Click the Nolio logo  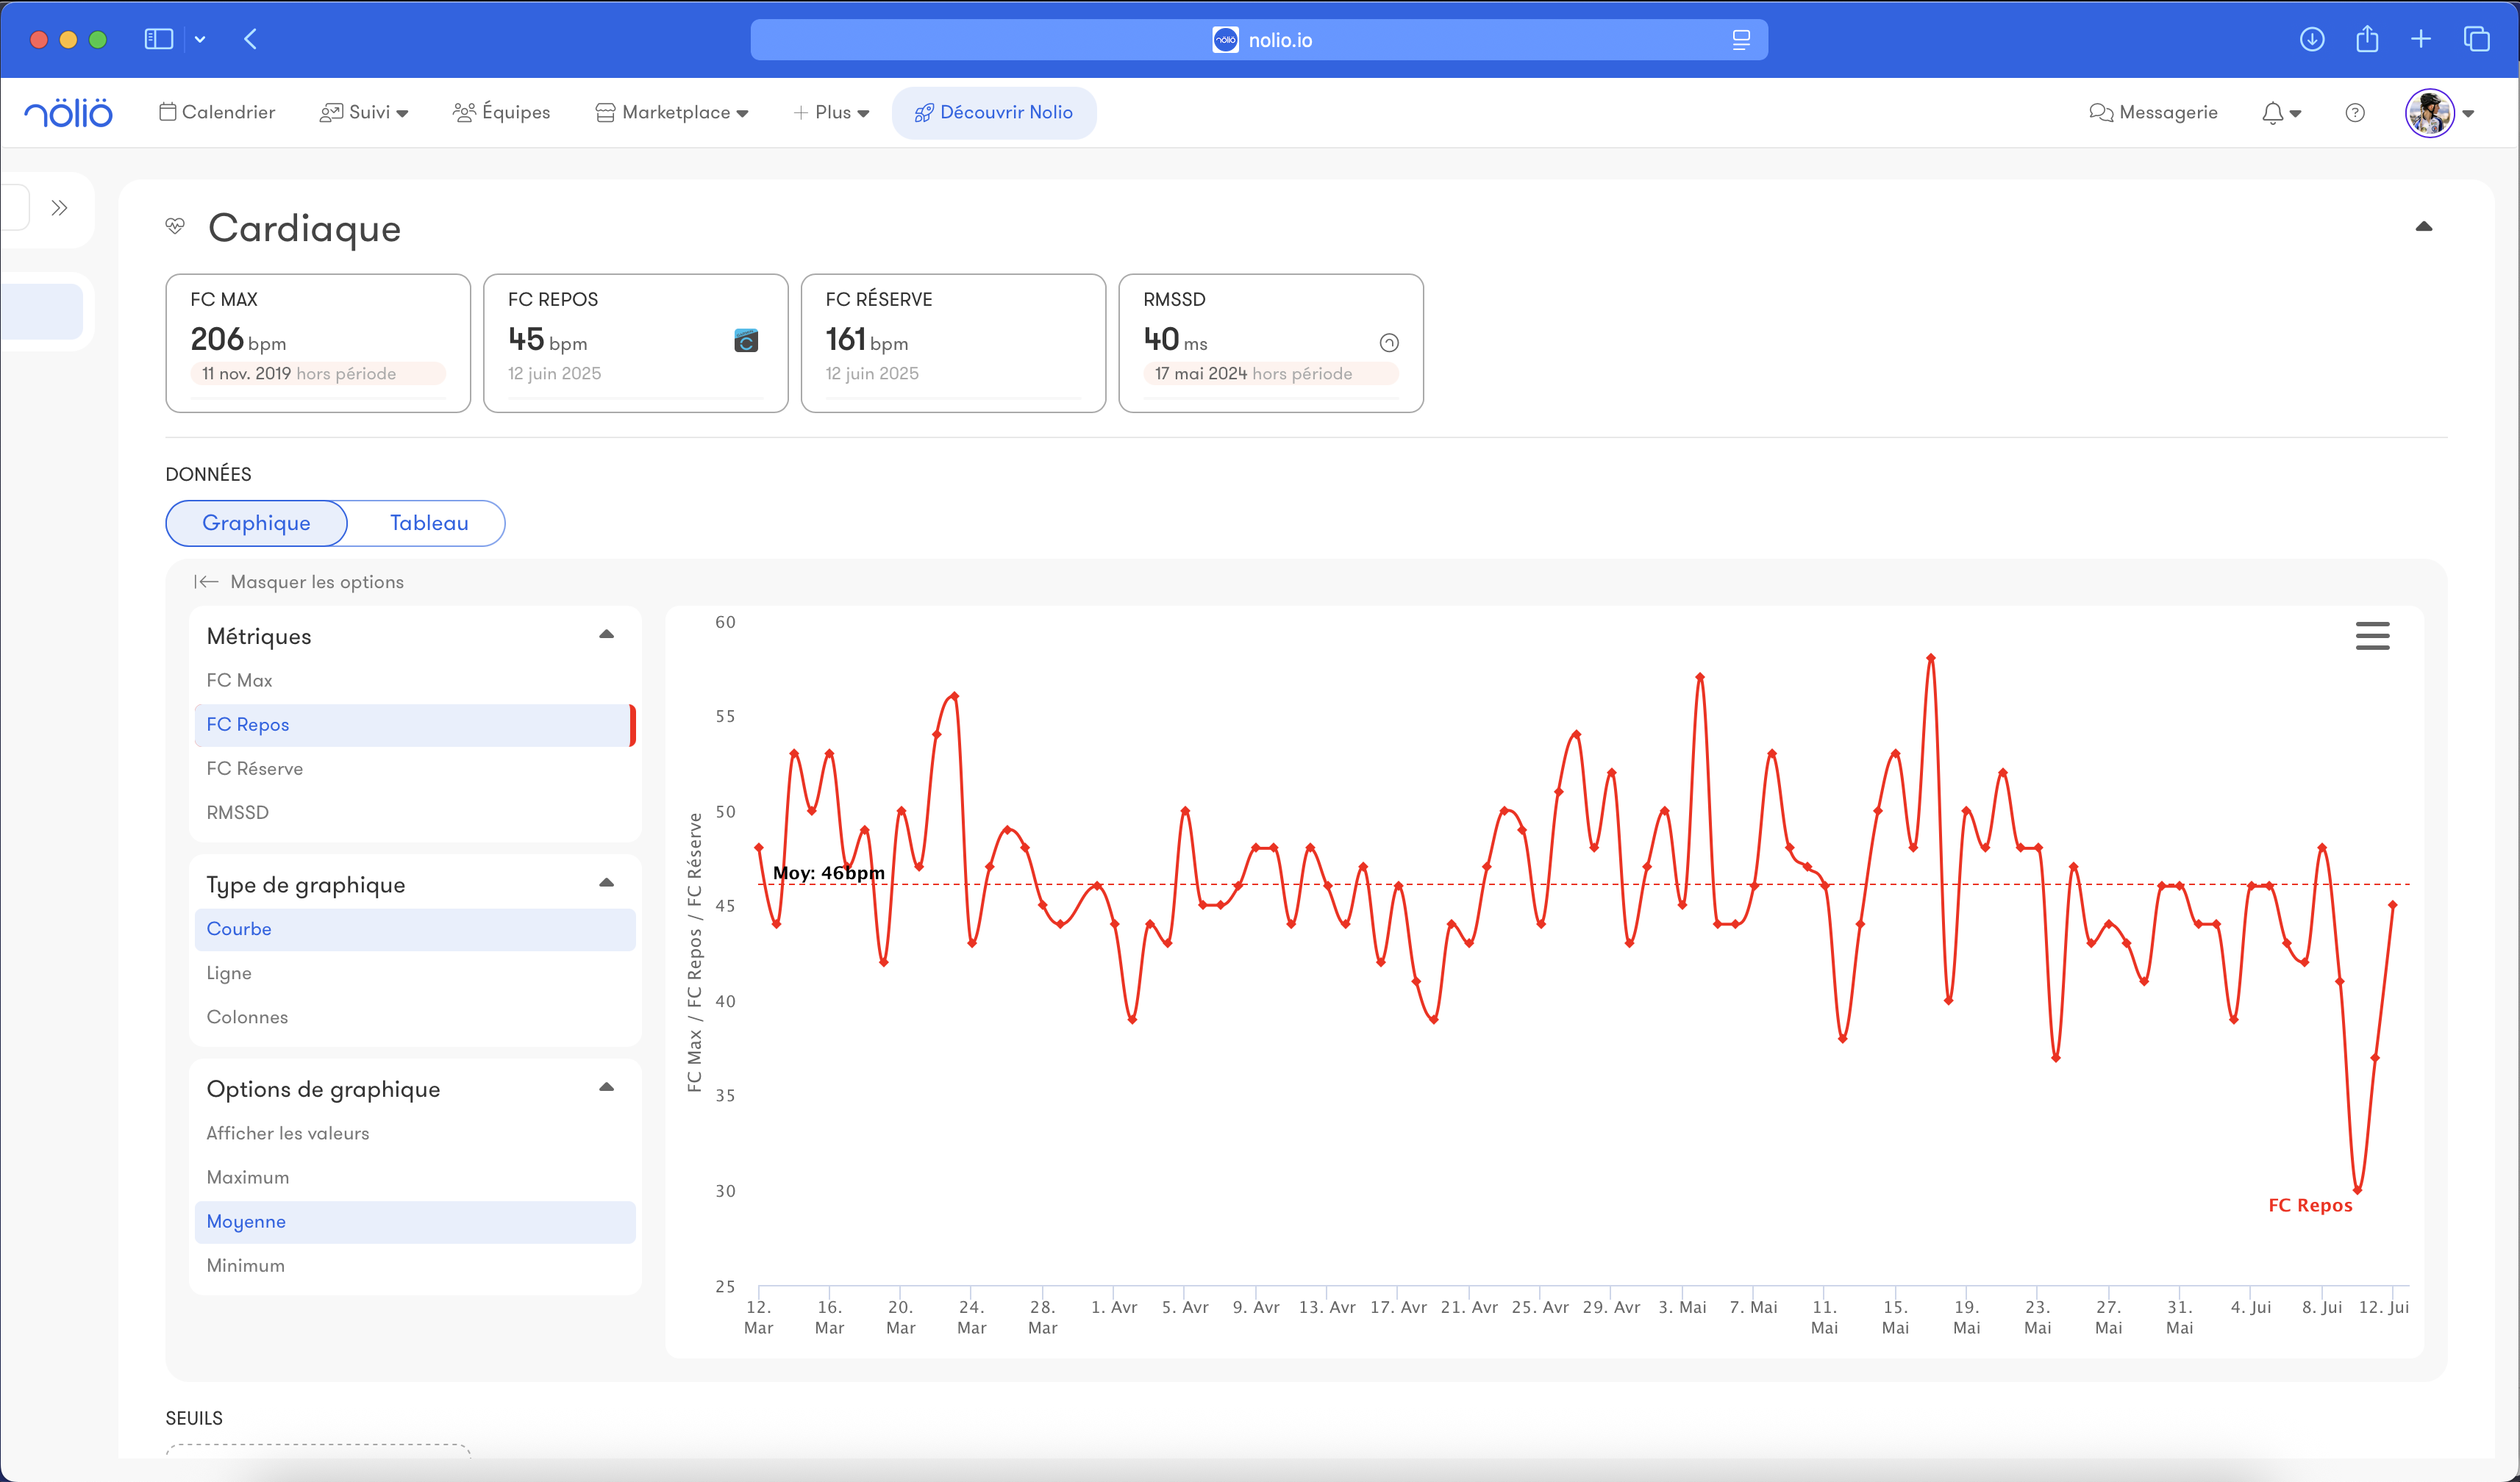coord(68,113)
